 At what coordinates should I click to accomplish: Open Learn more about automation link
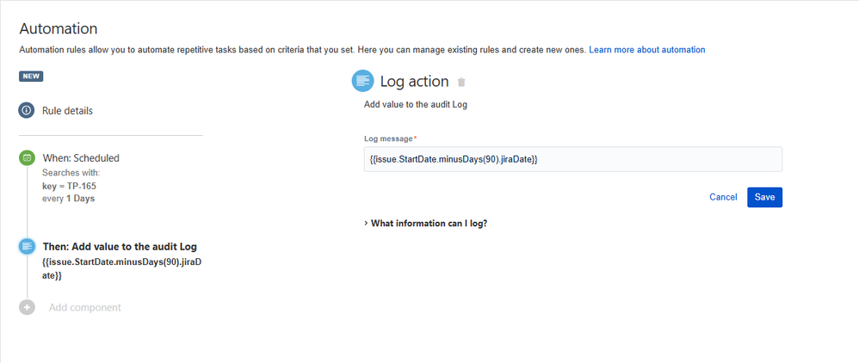[647, 50]
